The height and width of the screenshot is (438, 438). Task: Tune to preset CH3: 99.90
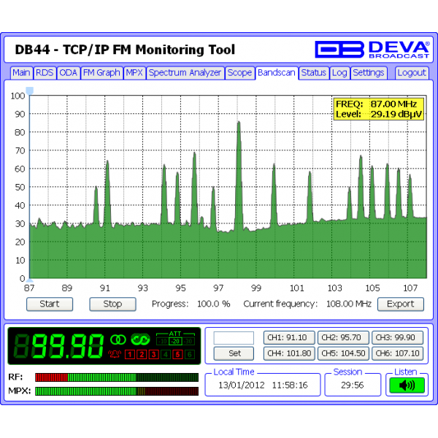tap(397, 337)
